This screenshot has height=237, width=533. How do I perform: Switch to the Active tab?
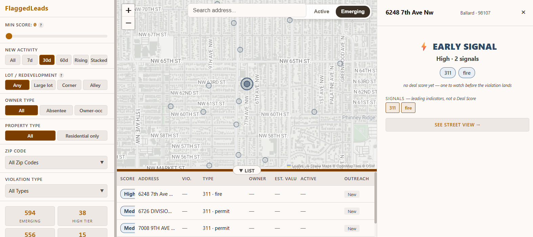322,11
